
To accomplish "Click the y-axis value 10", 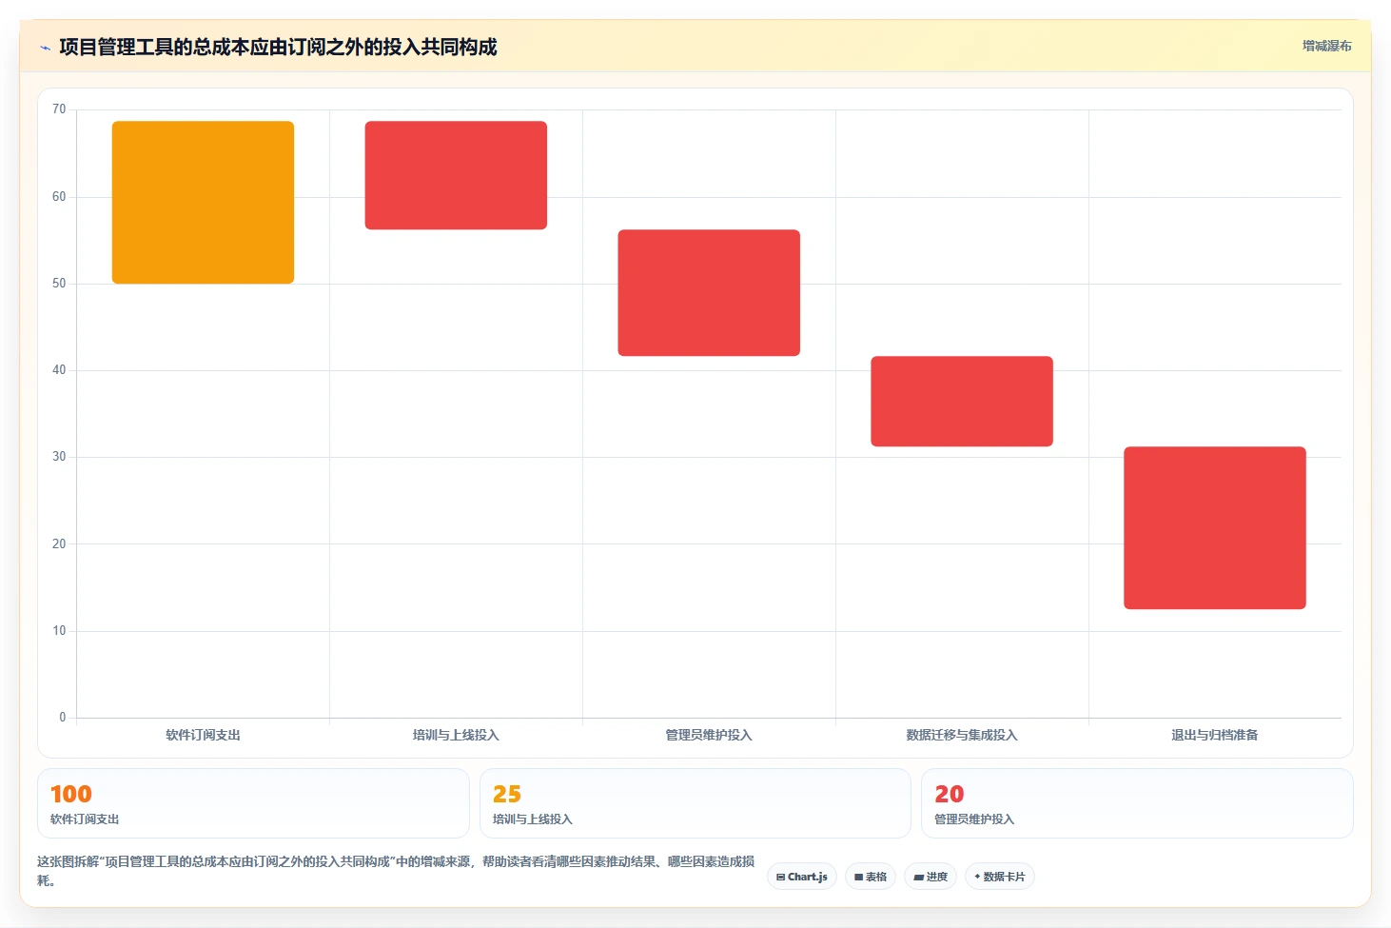I will pos(59,631).
